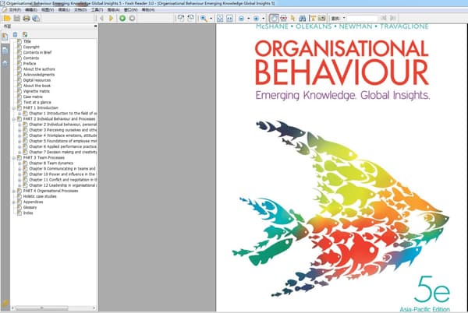Viewport: 468px width, 313px height.
Task: Click the Print icon in toolbar
Action: click(27, 18)
